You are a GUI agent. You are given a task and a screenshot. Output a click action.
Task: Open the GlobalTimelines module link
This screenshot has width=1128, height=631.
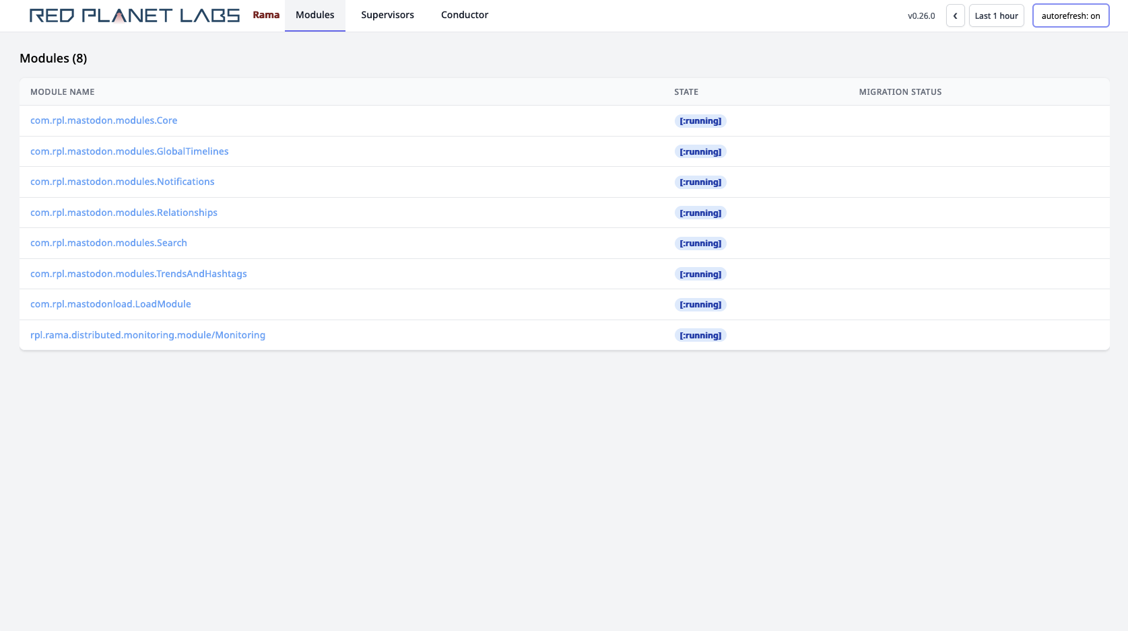click(129, 151)
